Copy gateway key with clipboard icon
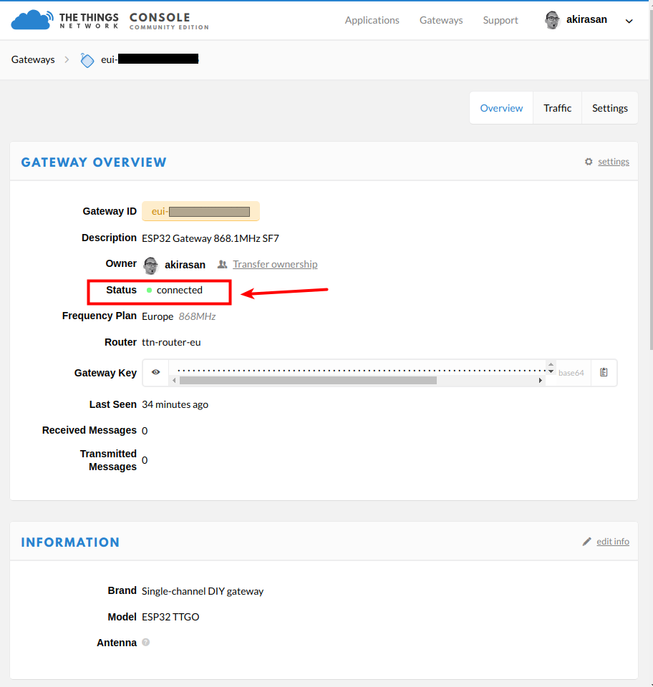Viewport: 653px width, 687px height. (604, 372)
